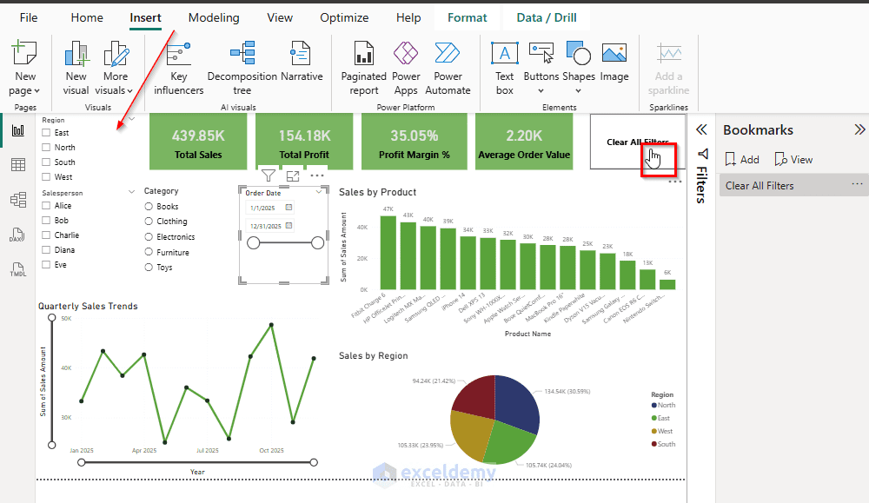Screen dimensions: 869x503
Task: Switch to the Home ribbon tab
Action: point(86,17)
